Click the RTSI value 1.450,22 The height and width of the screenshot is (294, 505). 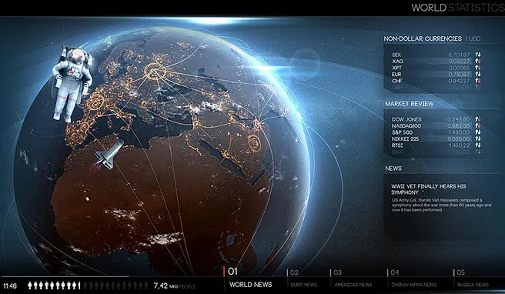459,145
